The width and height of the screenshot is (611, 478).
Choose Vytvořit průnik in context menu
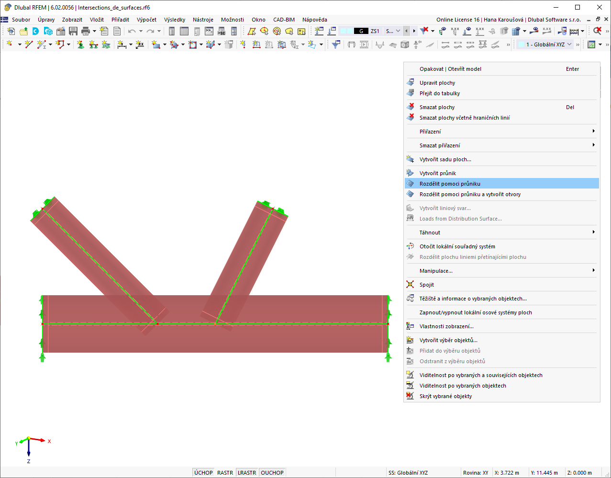(x=502, y=173)
